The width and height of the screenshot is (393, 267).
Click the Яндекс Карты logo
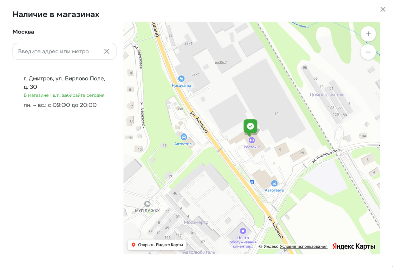[354, 246]
